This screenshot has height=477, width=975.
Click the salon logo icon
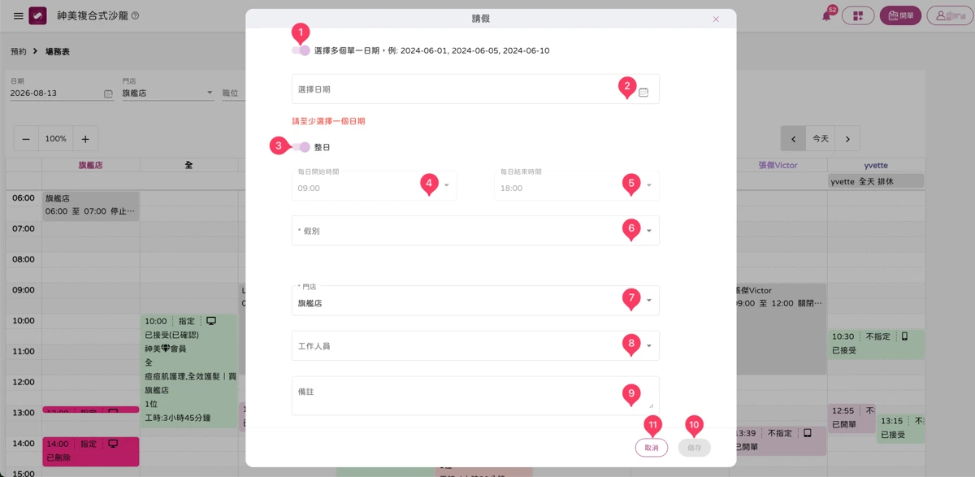[x=37, y=16]
